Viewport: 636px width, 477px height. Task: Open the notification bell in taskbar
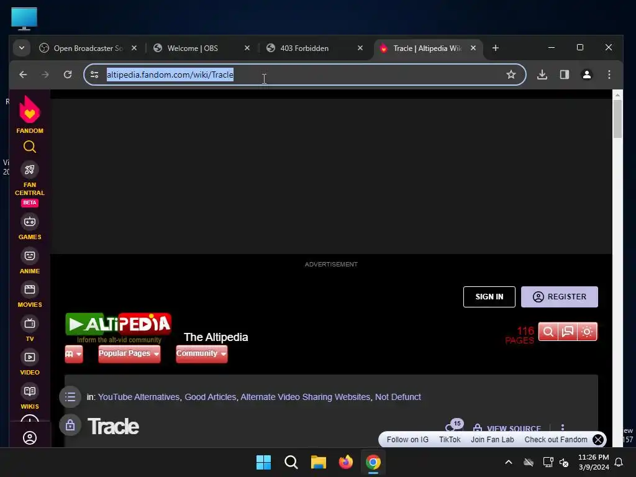619,462
